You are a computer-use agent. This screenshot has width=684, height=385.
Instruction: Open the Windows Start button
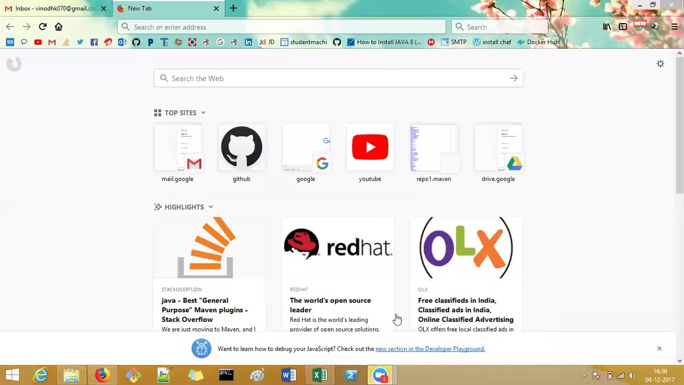12,375
